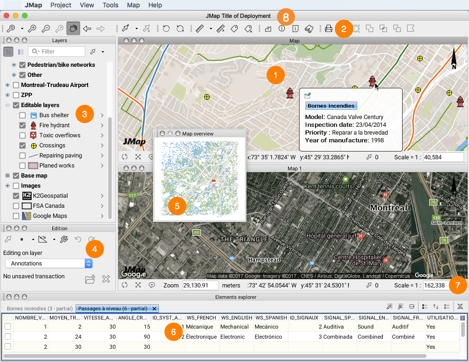Select the measure distance ruler tool

coord(199,28)
